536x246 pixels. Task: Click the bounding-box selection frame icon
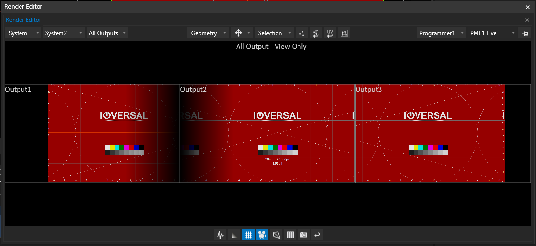click(344, 33)
